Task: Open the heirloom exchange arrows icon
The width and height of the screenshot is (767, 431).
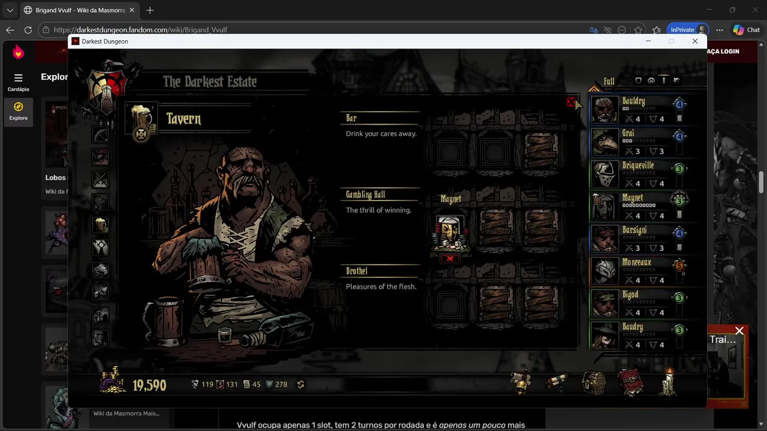Action: 301,384
